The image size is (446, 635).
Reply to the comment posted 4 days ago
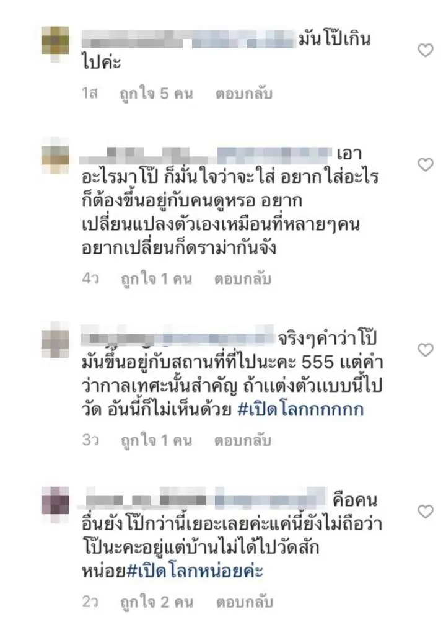[x=242, y=279]
